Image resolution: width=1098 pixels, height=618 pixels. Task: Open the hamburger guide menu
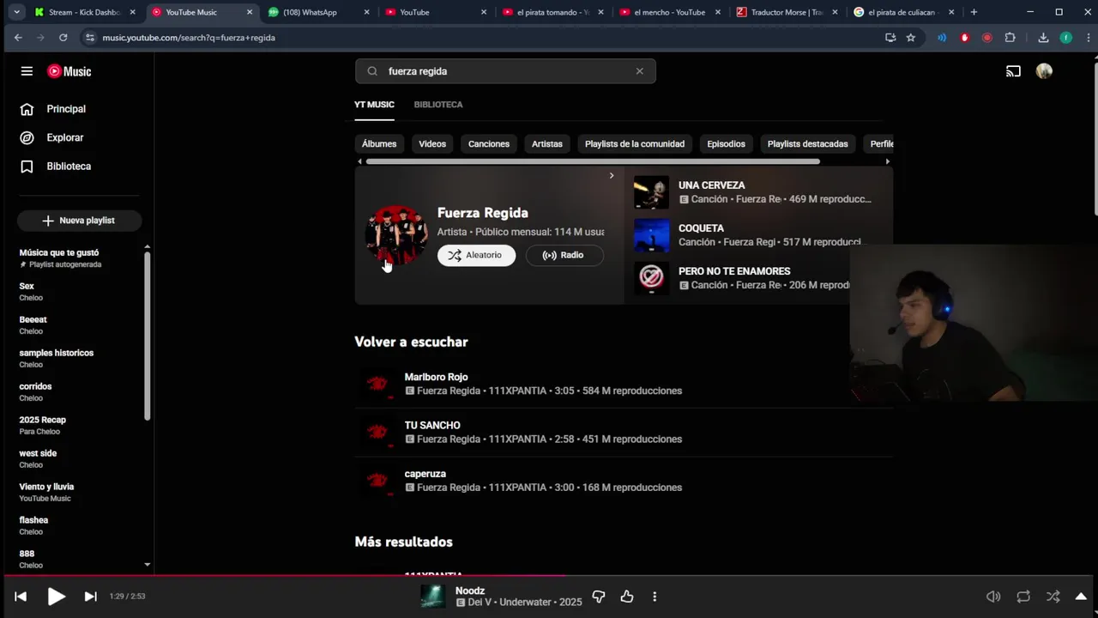(x=27, y=71)
